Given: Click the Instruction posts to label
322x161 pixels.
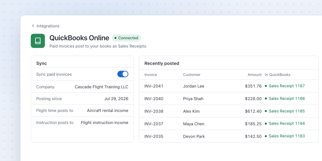Looking at the screenshot, I should pyautogui.click(x=55, y=123).
